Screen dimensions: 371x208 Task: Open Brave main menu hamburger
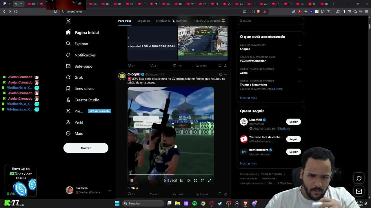click(367, 12)
